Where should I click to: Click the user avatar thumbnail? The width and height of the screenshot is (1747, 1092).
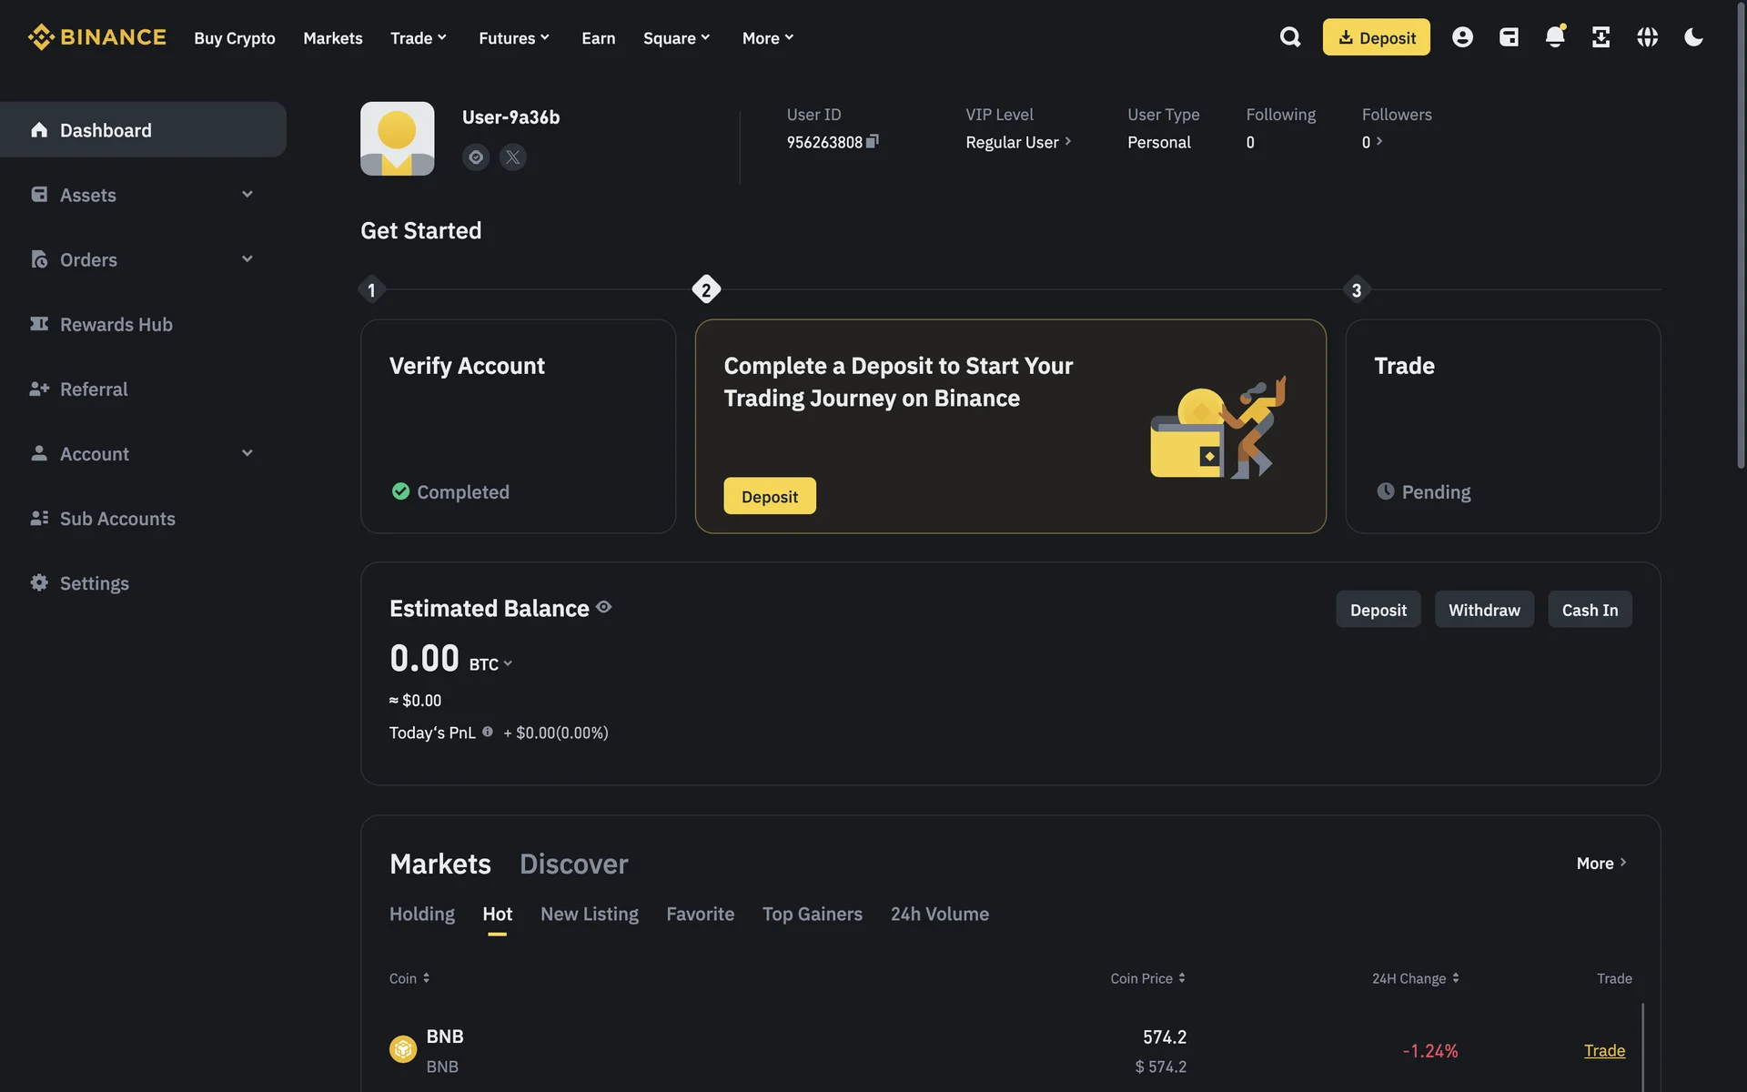tap(397, 138)
